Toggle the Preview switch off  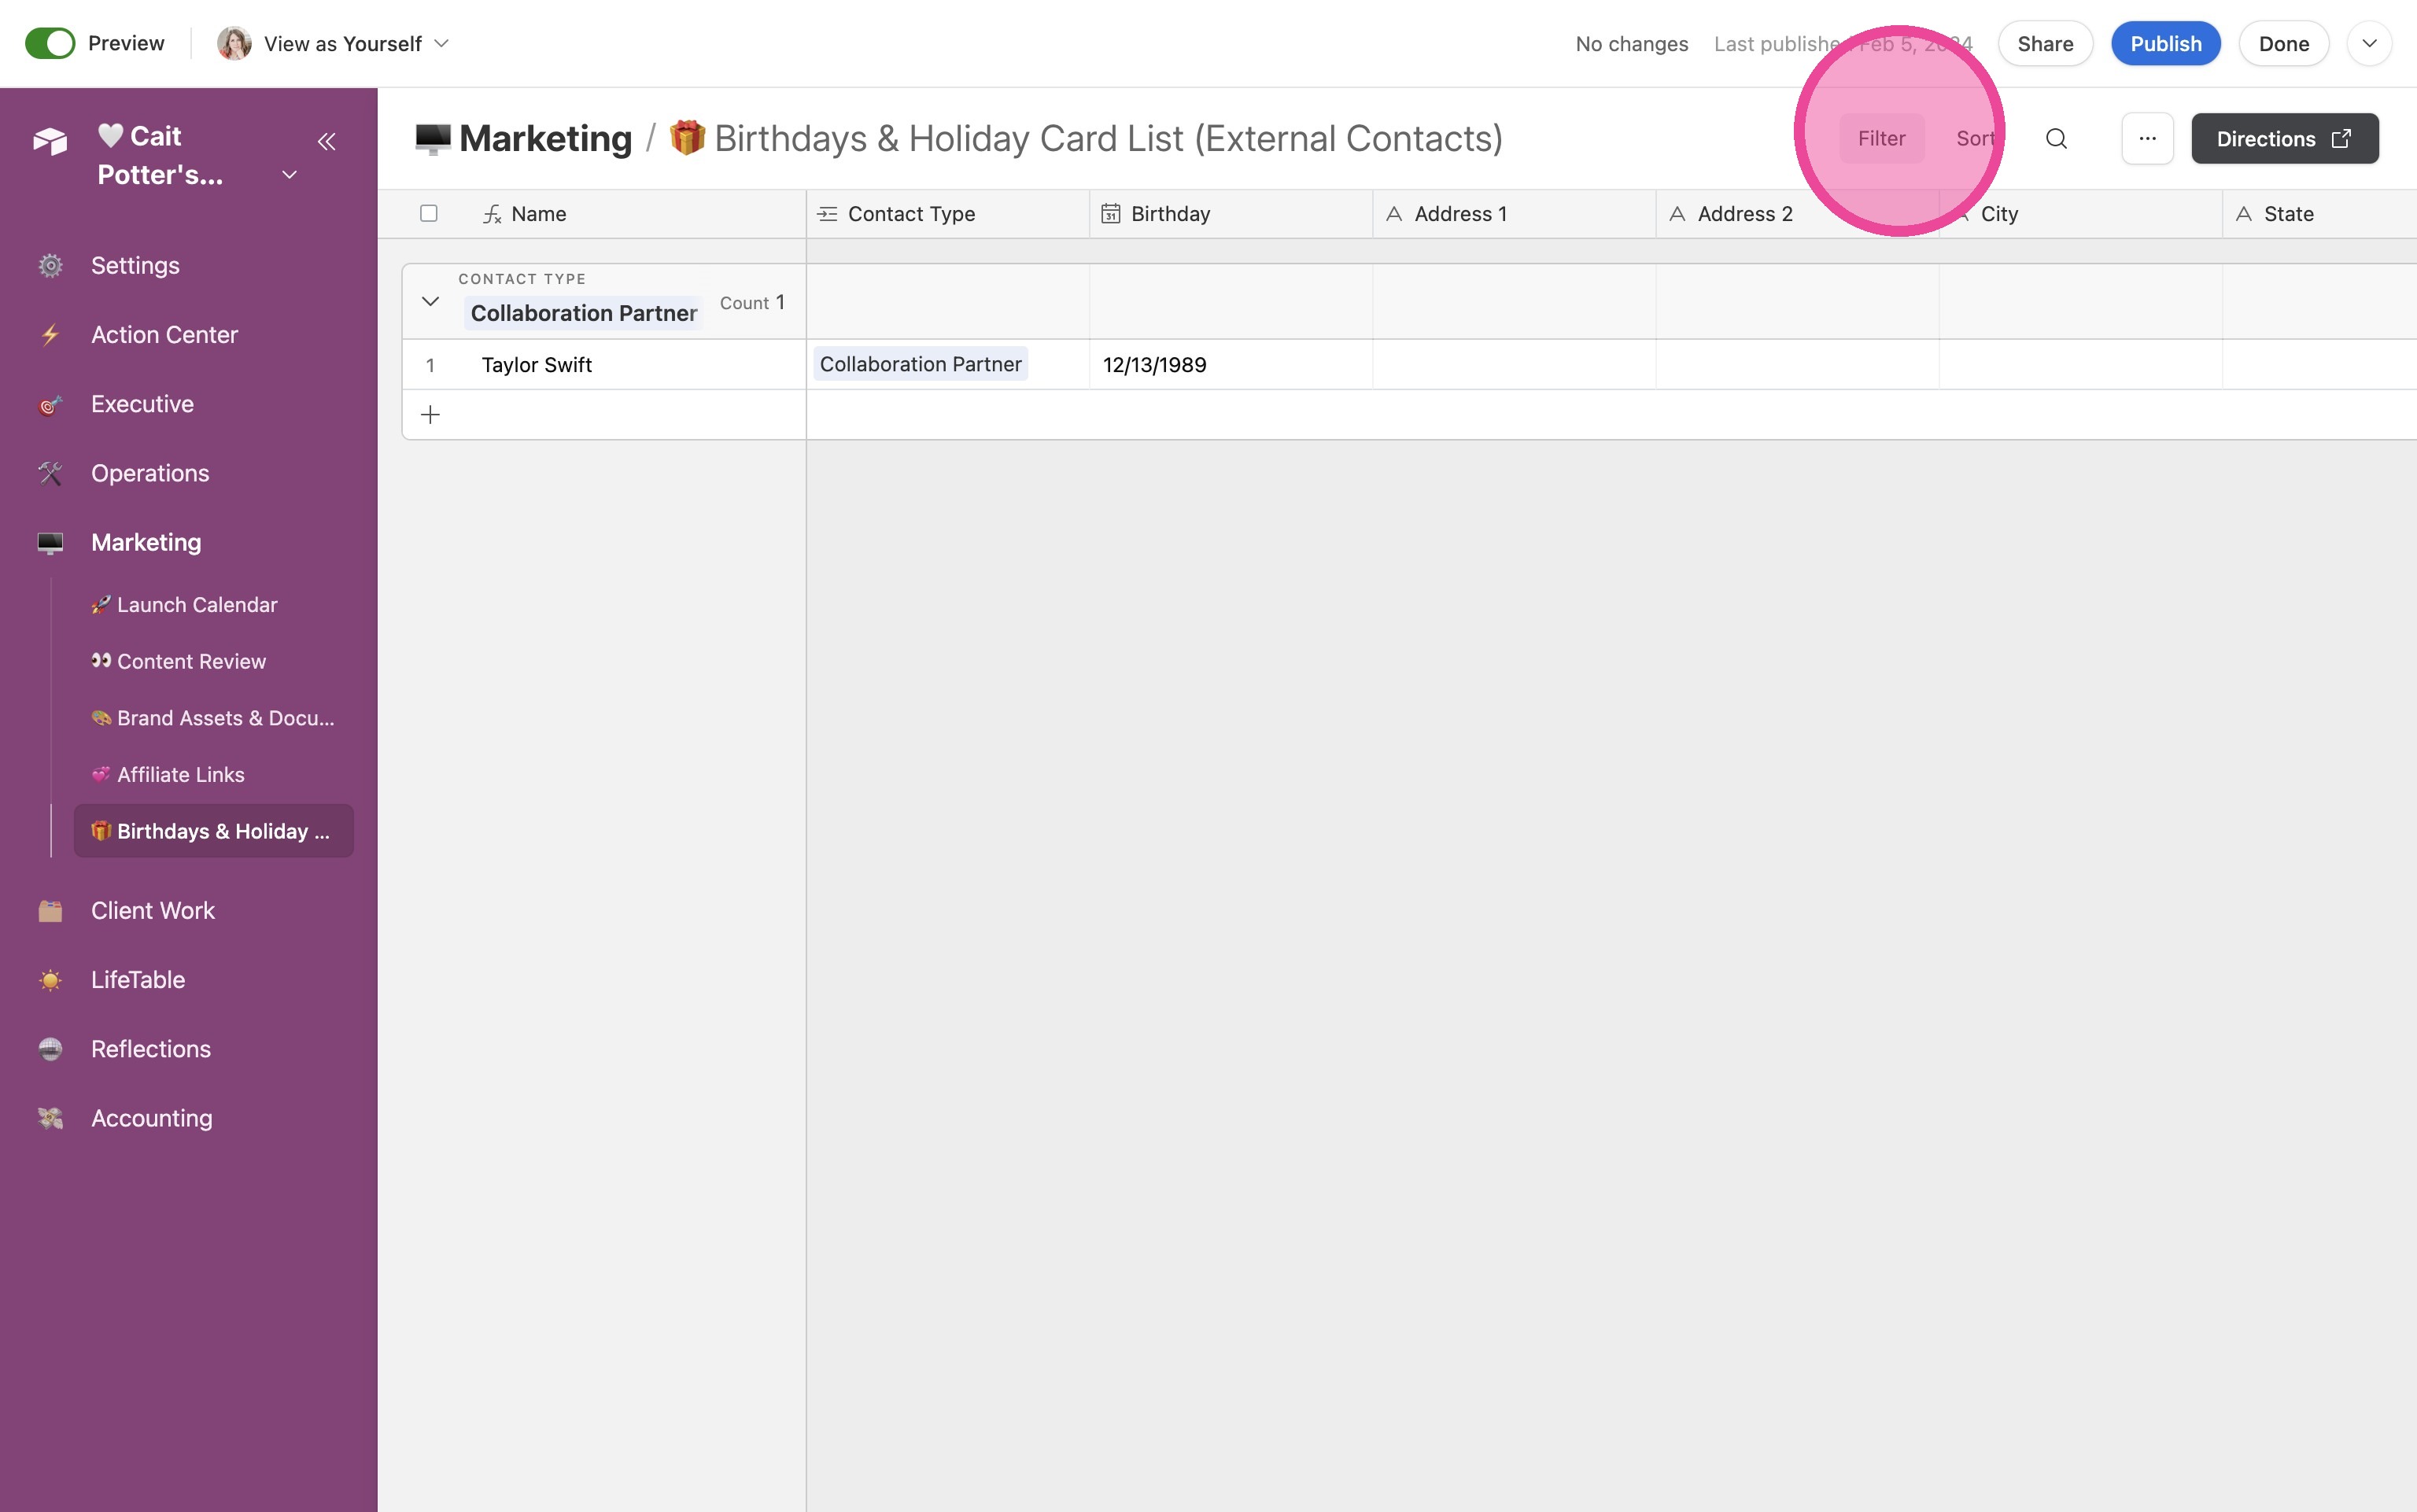[x=50, y=43]
